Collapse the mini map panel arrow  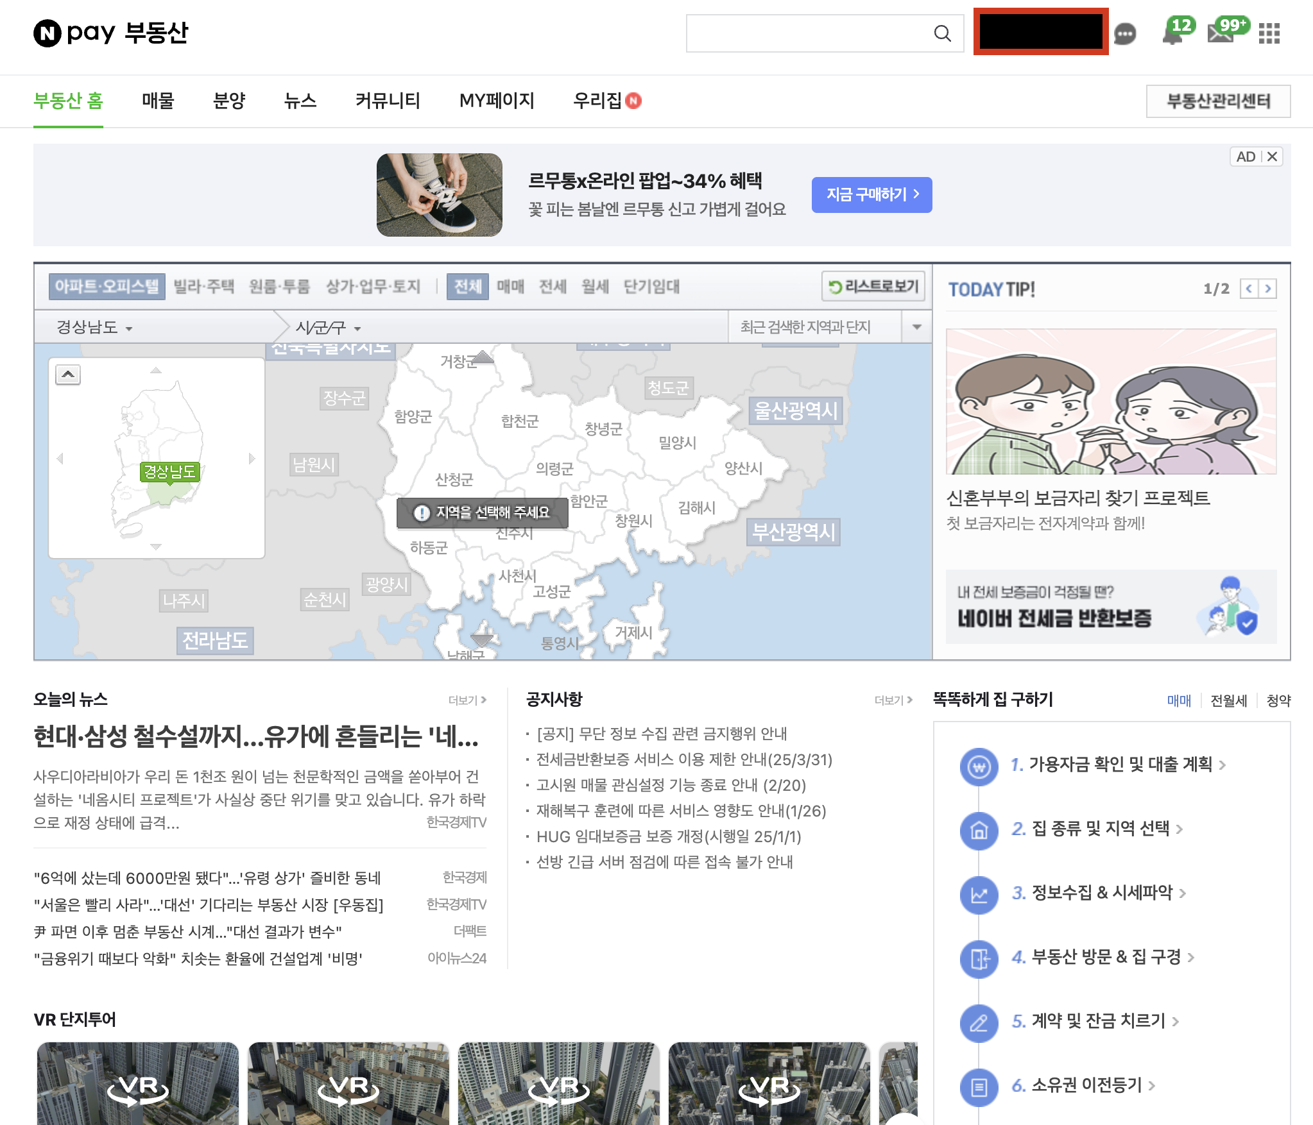coord(68,374)
